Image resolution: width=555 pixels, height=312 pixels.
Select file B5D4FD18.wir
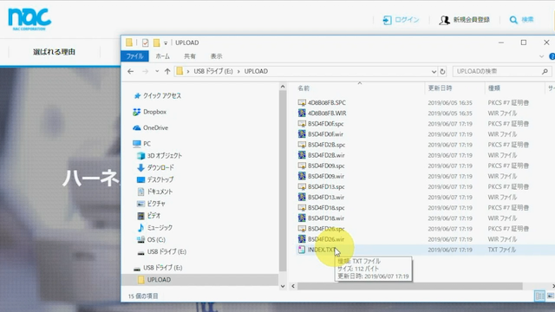326,218
